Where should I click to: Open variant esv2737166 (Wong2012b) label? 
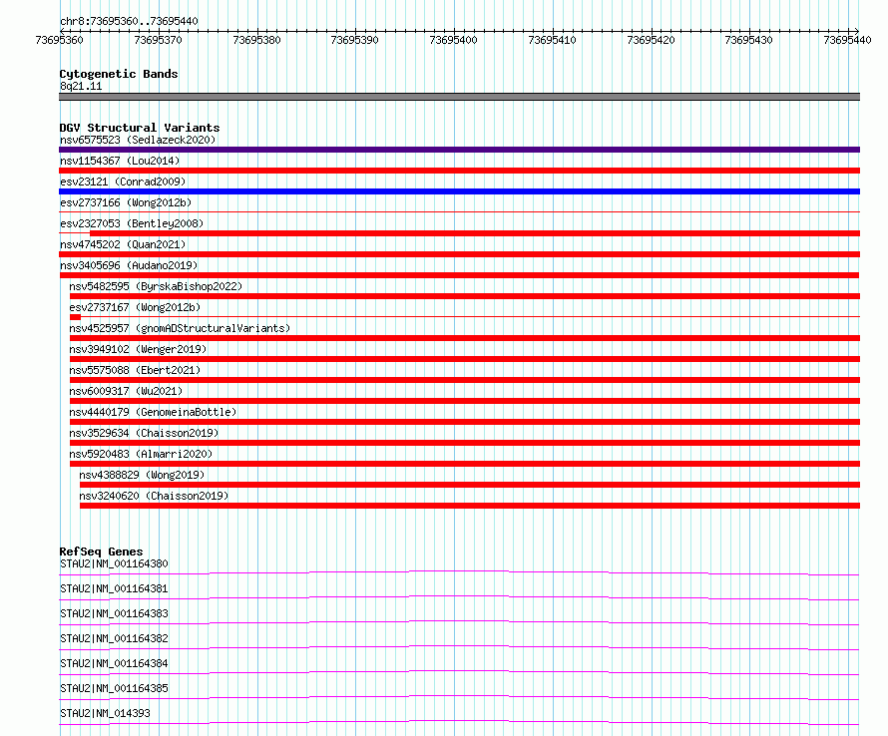point(126,202)
